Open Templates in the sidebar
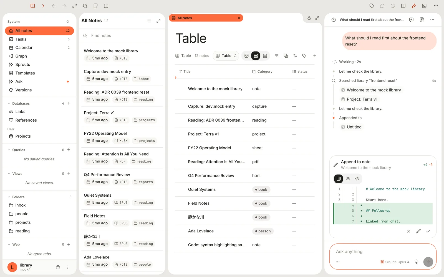The image size is (444, 277). [39, 73]
